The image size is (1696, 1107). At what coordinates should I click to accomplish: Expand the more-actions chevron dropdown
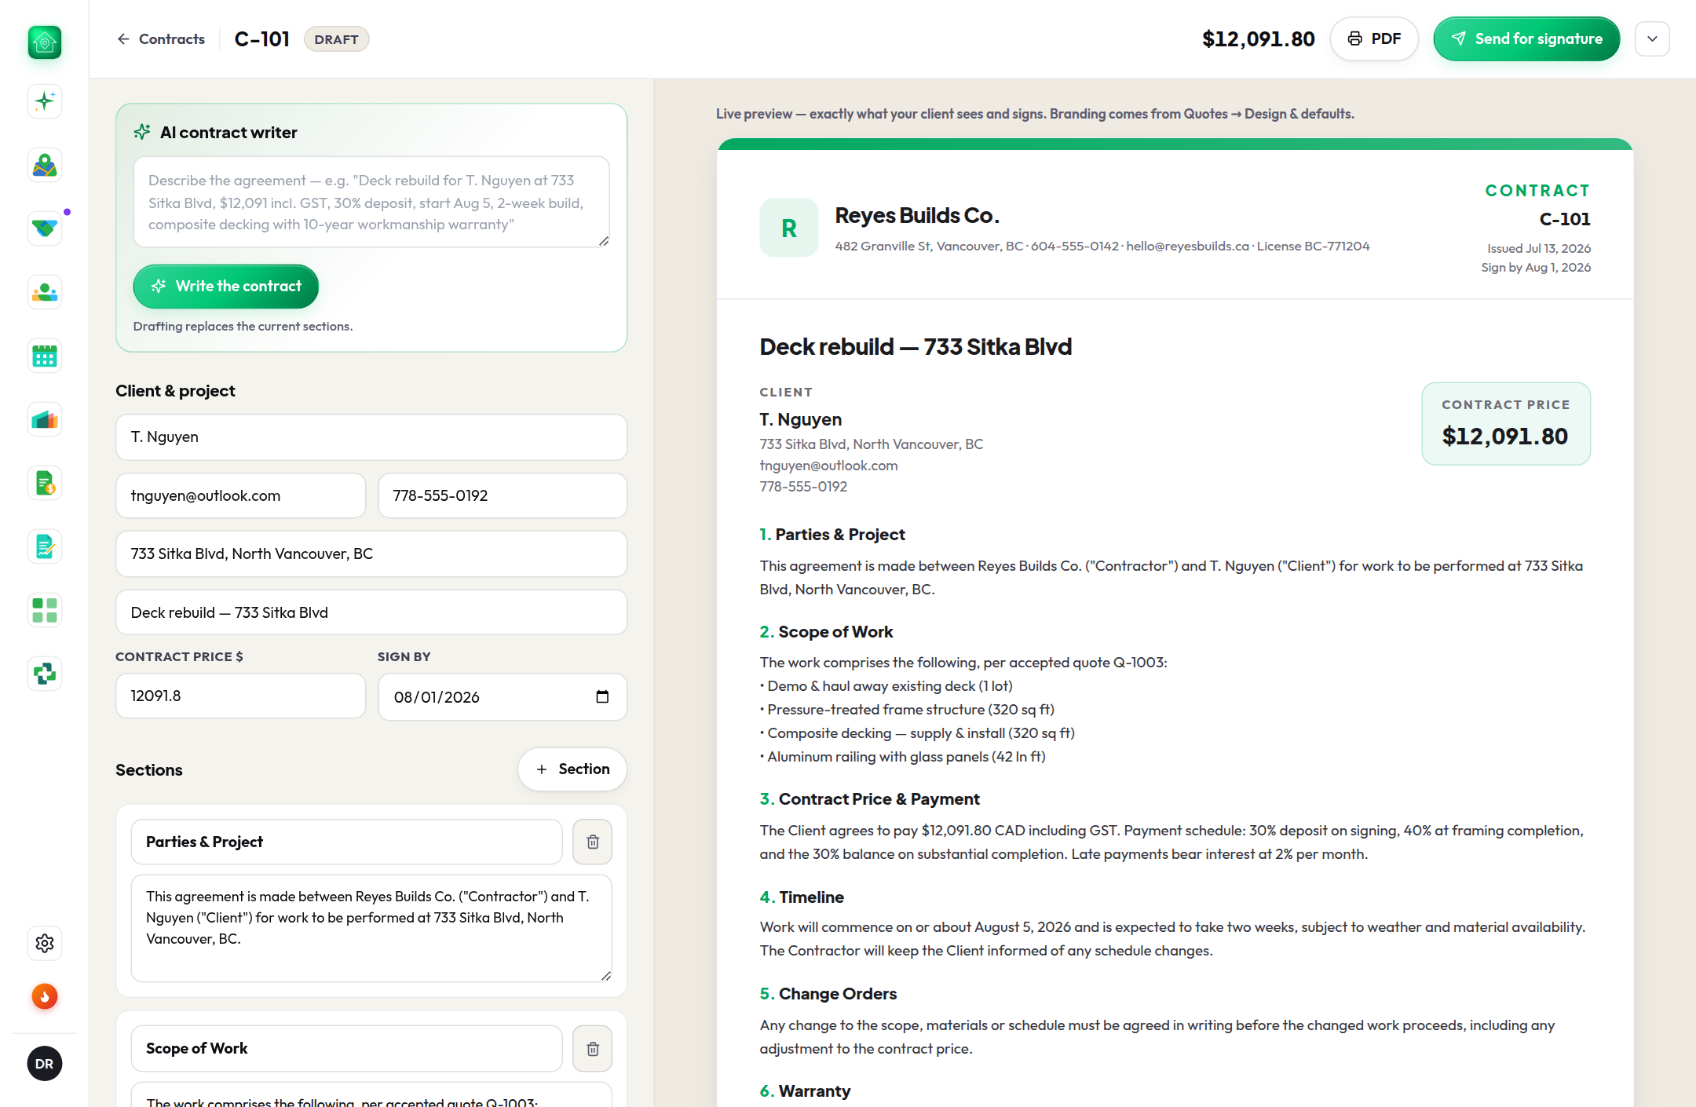[1652, 39]
